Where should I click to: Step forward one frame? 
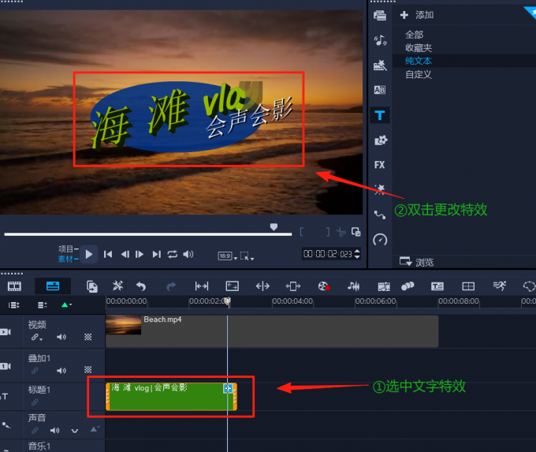pyautogui.click(x=140, y=254)
